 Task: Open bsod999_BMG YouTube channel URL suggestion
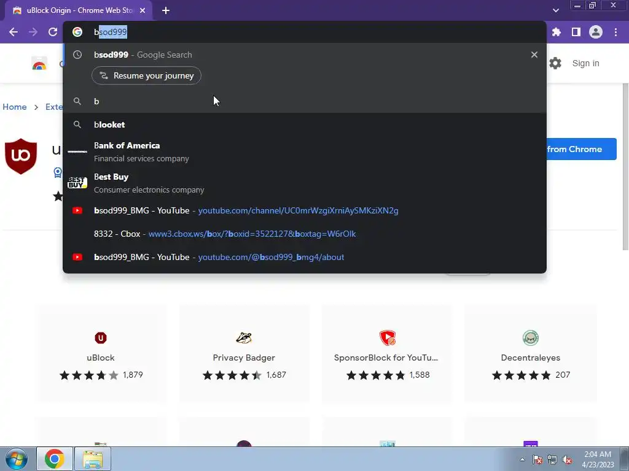305,211
